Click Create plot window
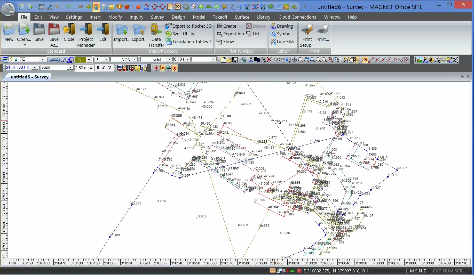 tap(227, 26)
